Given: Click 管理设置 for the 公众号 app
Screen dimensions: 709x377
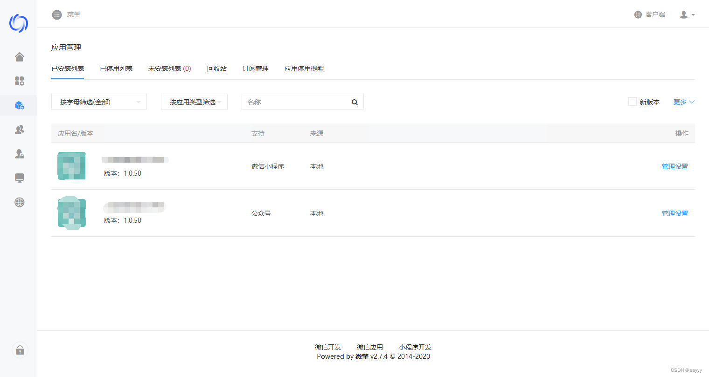Looking at the screenshot, I should (x=675, y=213).
